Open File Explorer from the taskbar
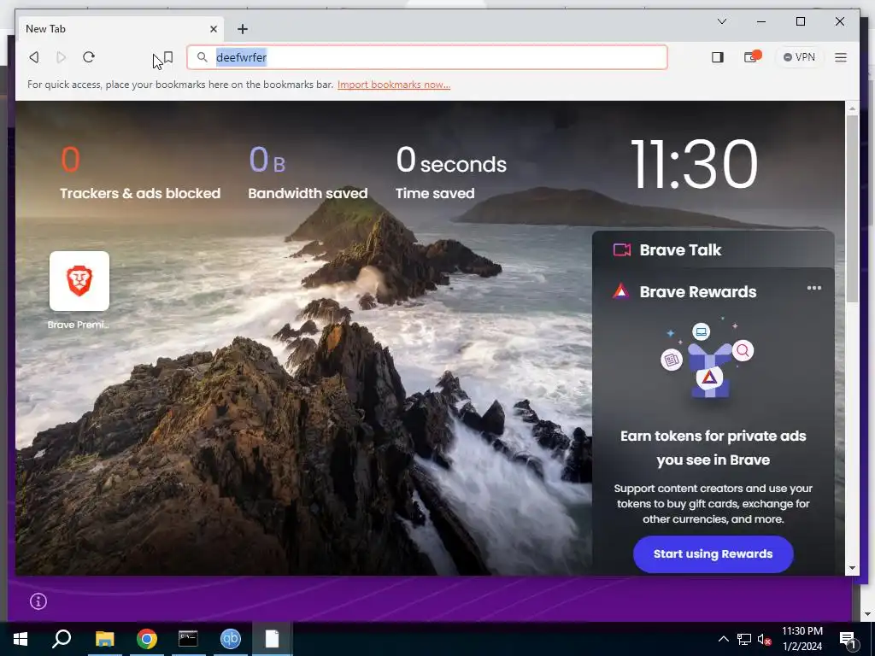The height and width of the screenshot is (656, 875). [x=104, y=639]
